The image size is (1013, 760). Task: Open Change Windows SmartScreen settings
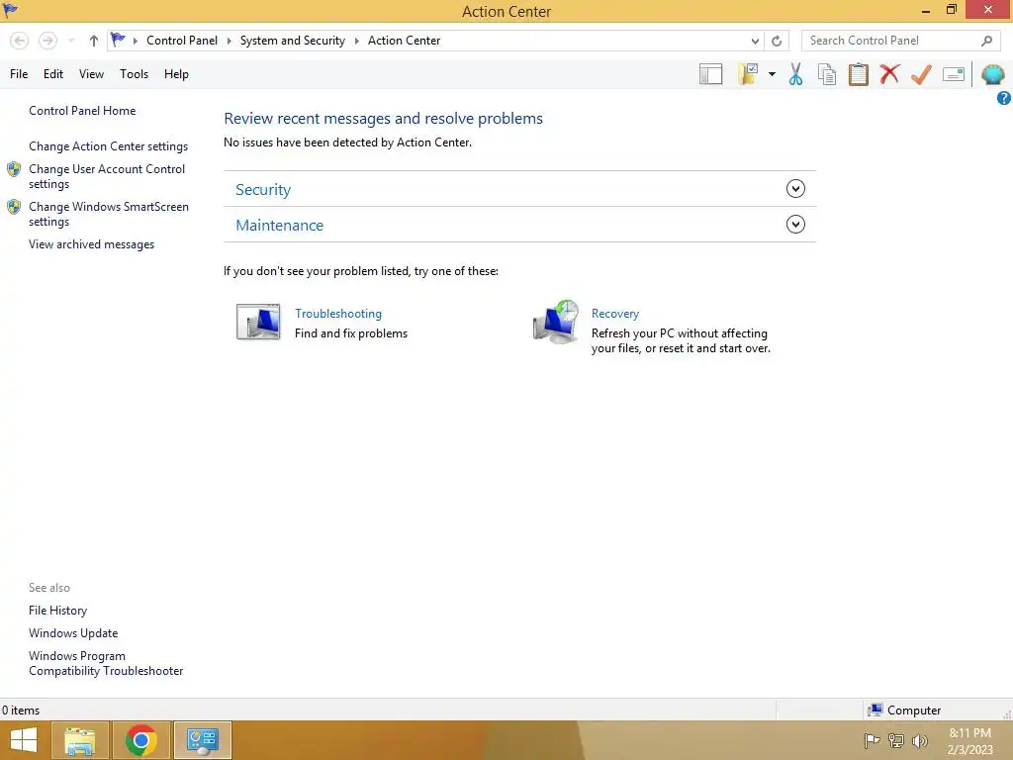coord(109,214)
